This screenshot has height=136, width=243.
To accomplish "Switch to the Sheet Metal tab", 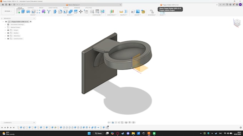I will [53, 8].
